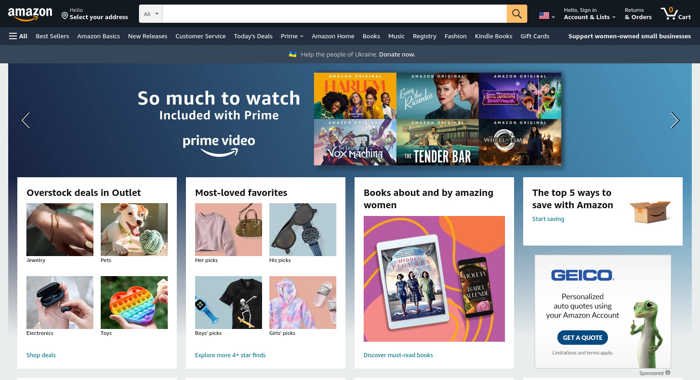Open the shopping cart icon
This screenshot has width=700, height=380.
[676, 13]
